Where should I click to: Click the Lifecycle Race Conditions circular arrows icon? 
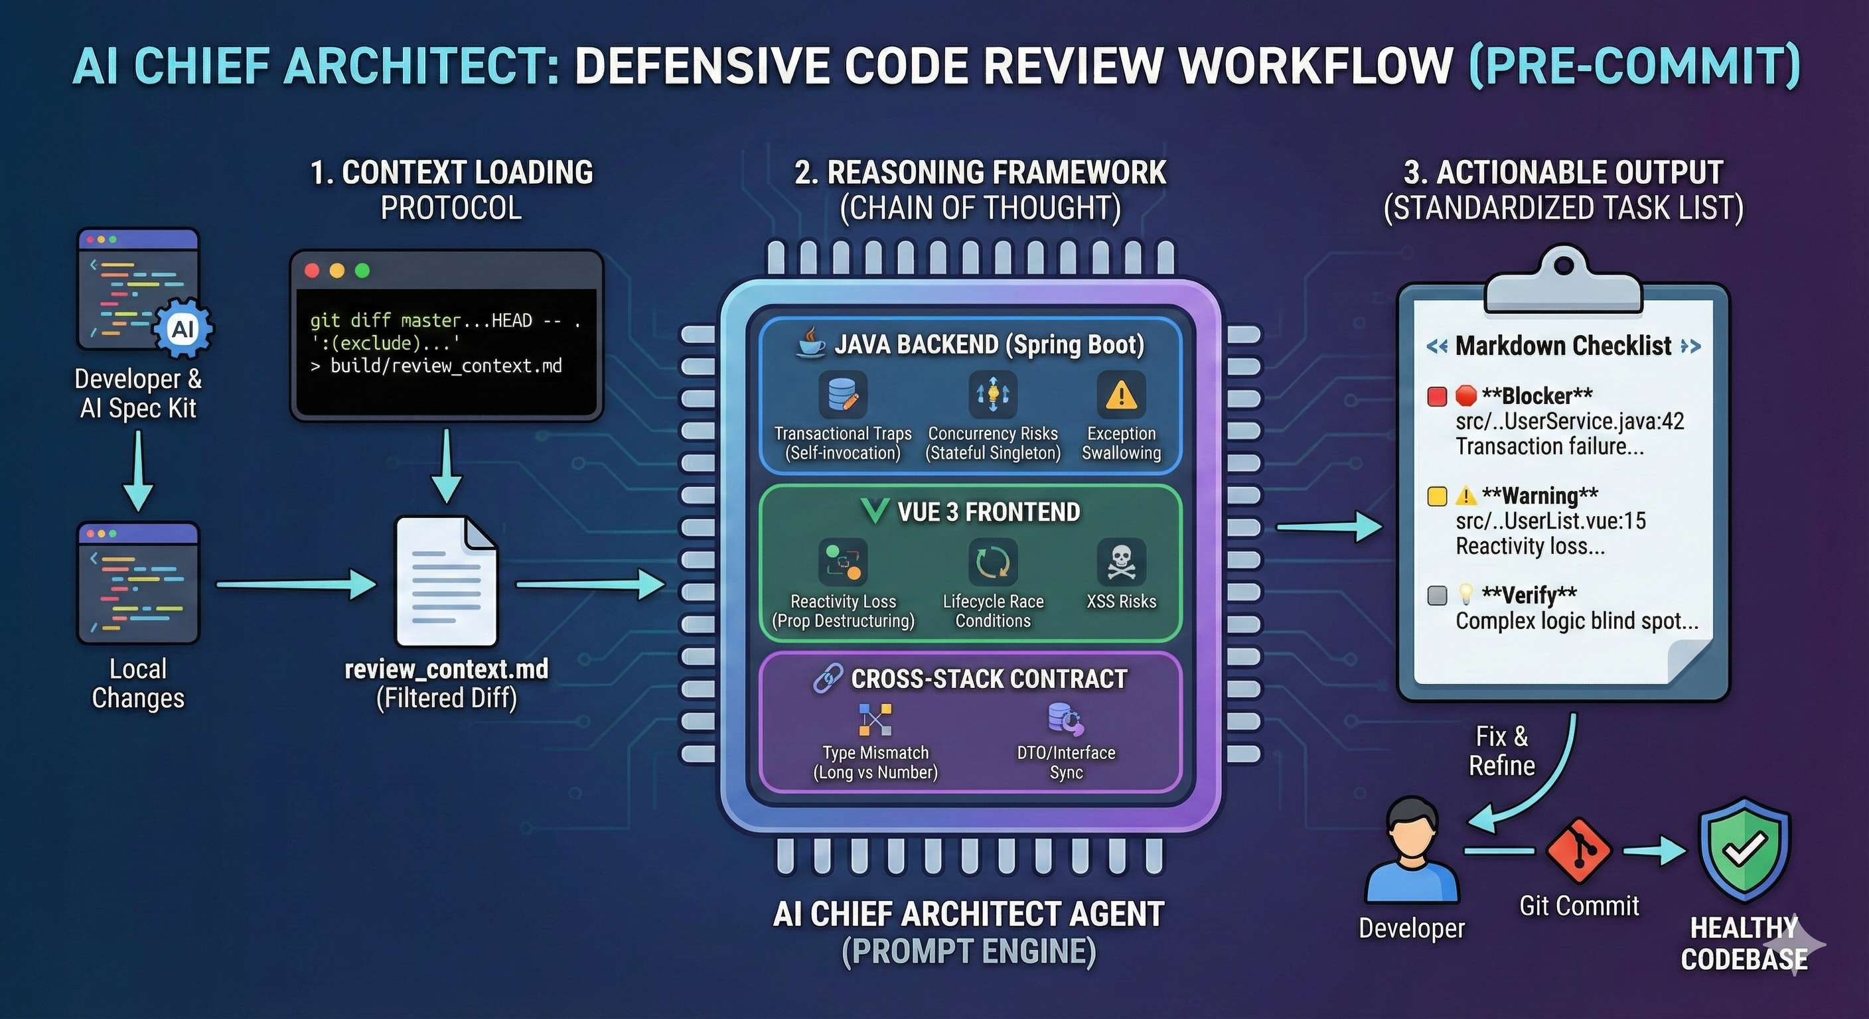coord(992,562)
